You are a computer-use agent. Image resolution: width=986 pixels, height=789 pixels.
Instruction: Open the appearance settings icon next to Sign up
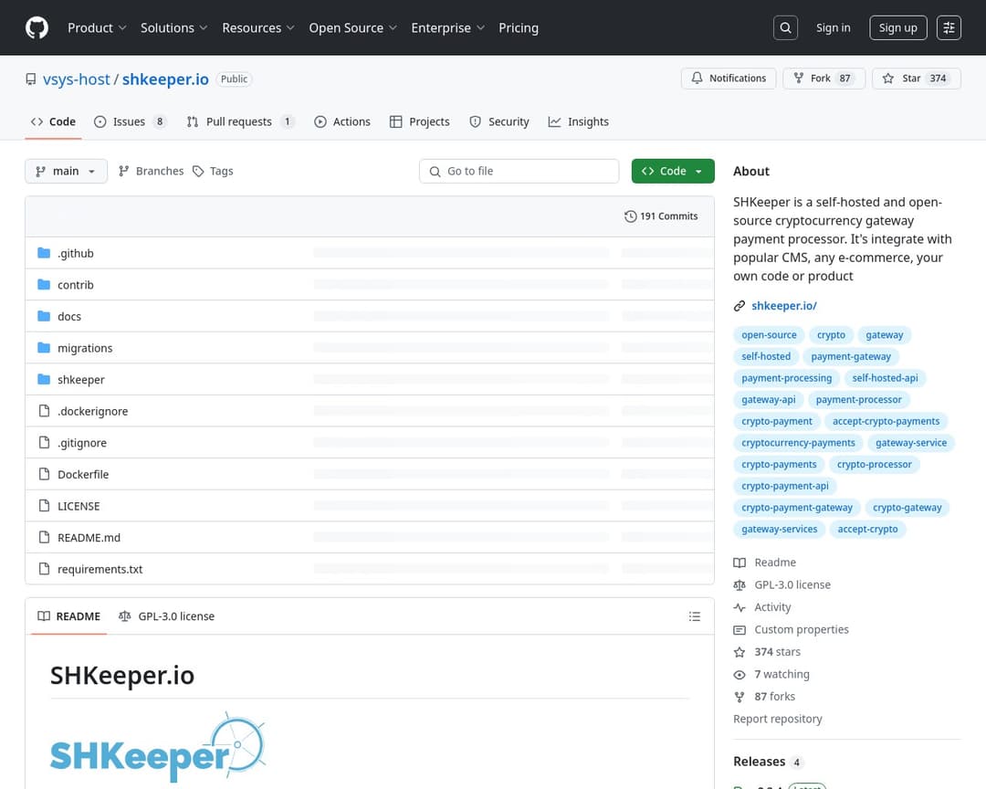(949, 27)
